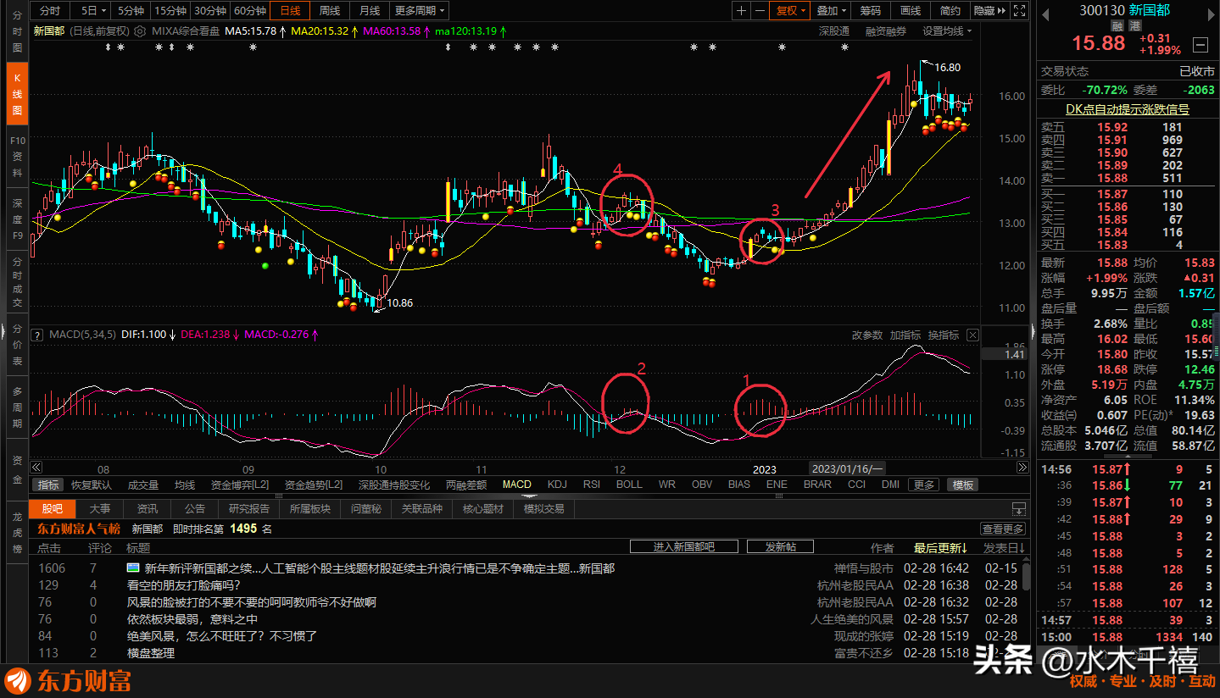Switch to 分时 period
1220x698 pixels.
tap(50, 11)
